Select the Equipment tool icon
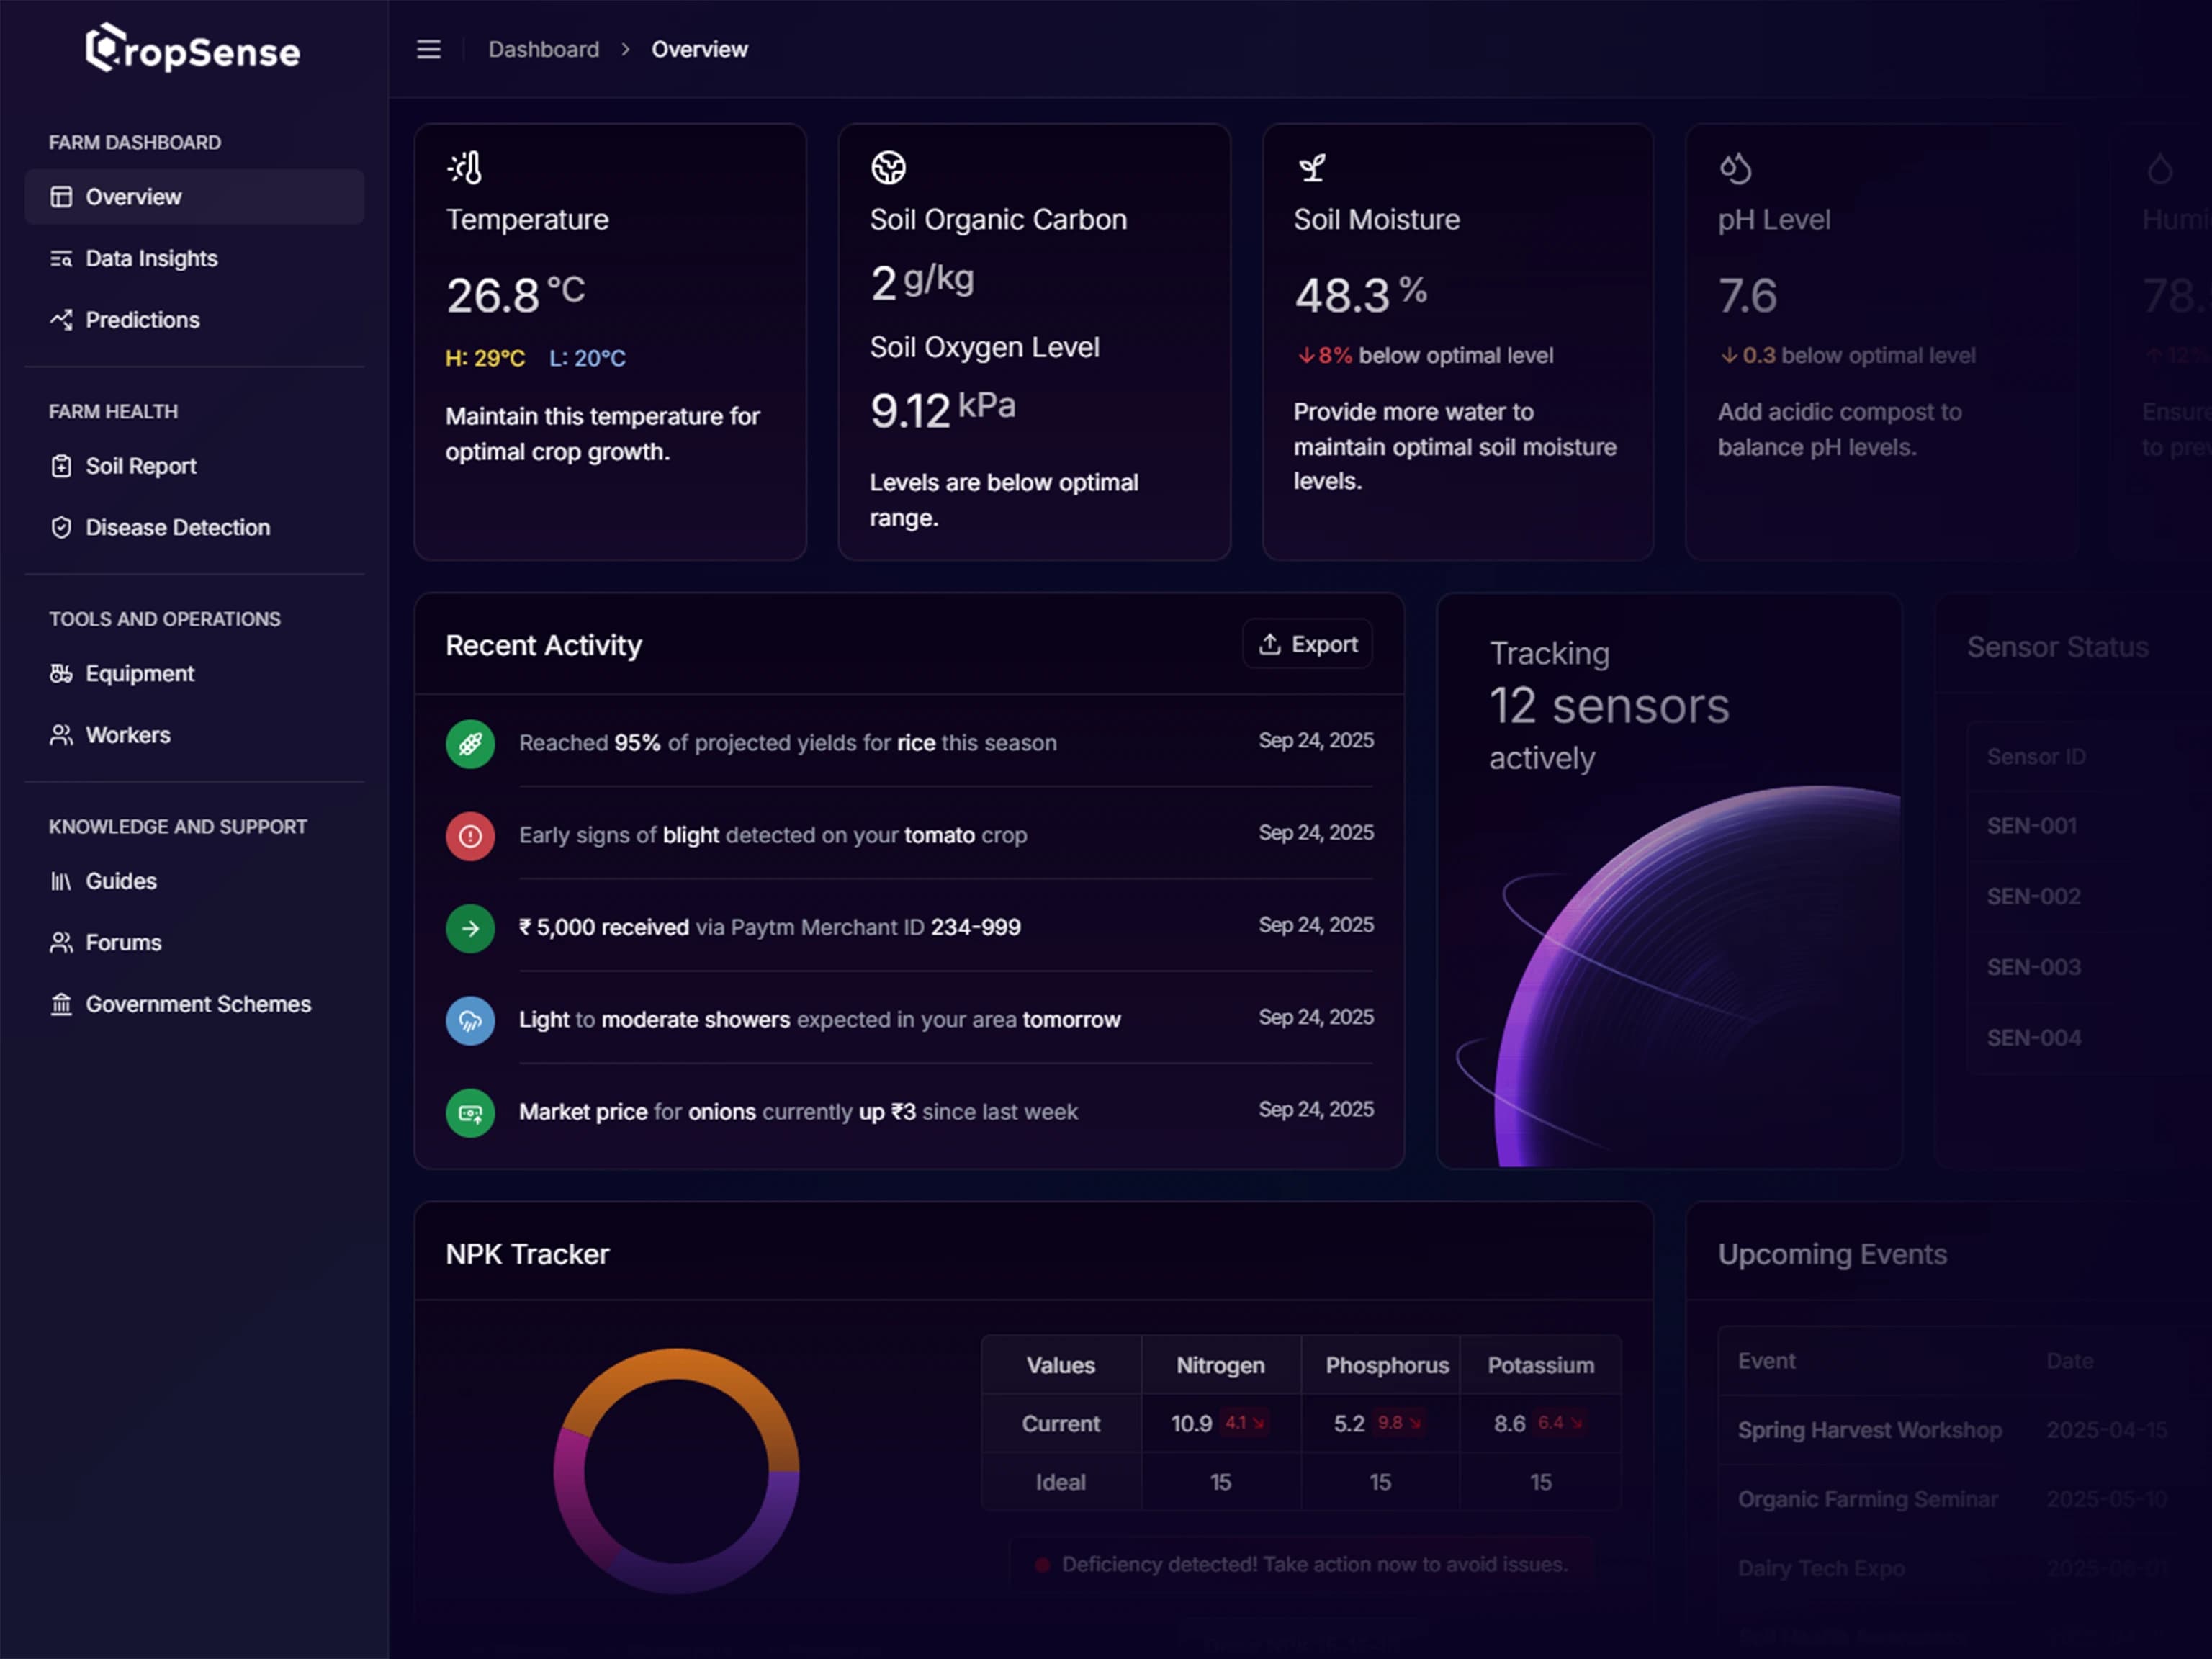Viewport: 2212px width, 1659px height. point(62,673)
